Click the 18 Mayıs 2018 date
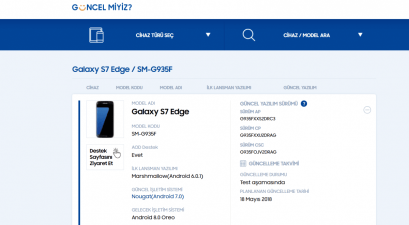This screenshot has width=409, height=225. [x=256, y=199]
